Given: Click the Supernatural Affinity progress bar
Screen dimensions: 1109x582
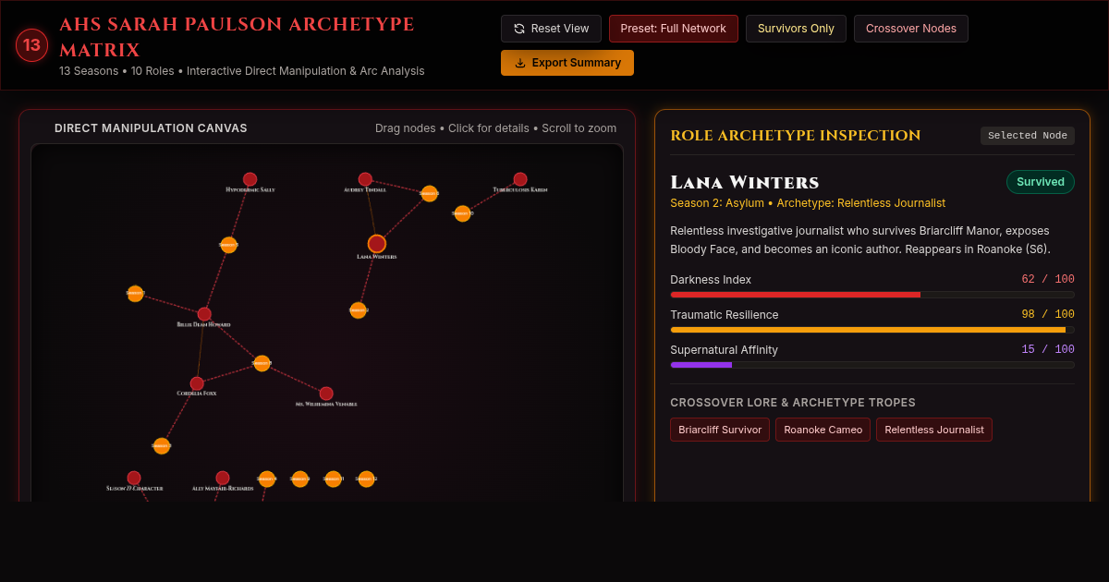Looking at the screenshot, I should pyautogui.click(x=872, y=365).
